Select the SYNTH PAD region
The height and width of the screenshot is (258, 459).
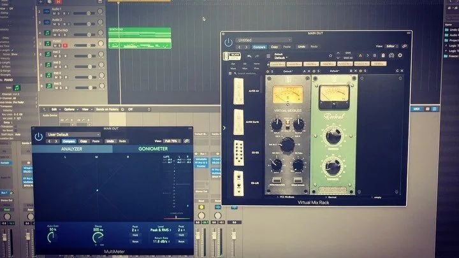tap(140, 32)
